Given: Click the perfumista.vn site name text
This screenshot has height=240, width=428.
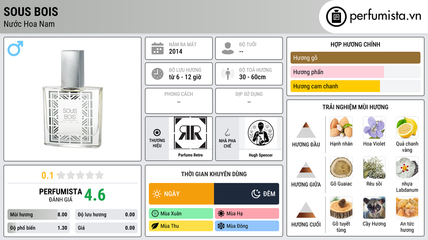Looking at the screenshot, I should click(x=385, y=16).
